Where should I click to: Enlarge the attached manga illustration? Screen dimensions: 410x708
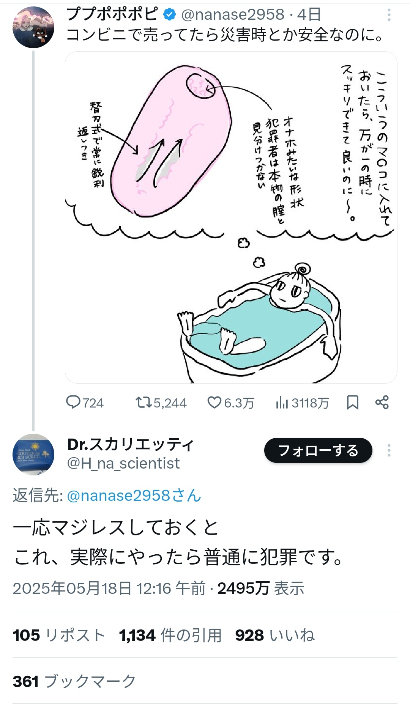231,217
